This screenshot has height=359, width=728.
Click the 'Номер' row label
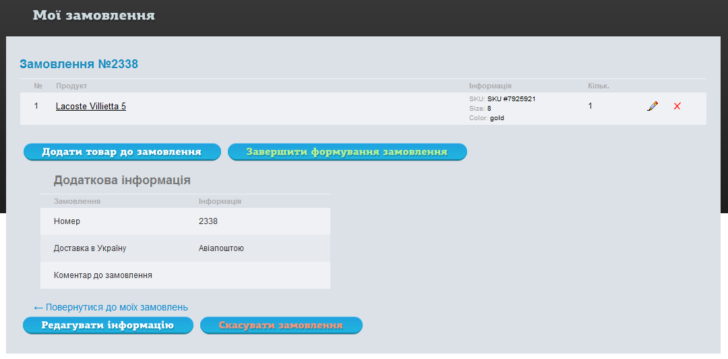pyautogui.click(x=67, y=221)
